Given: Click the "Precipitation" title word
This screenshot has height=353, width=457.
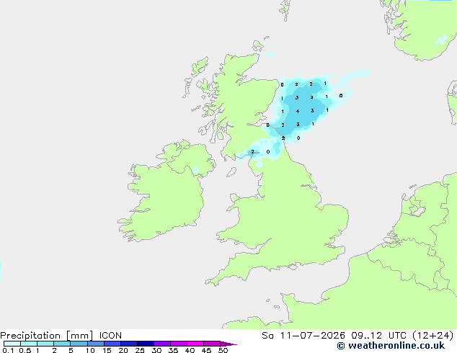Looking at the screenshot, I should pos(30,336).
